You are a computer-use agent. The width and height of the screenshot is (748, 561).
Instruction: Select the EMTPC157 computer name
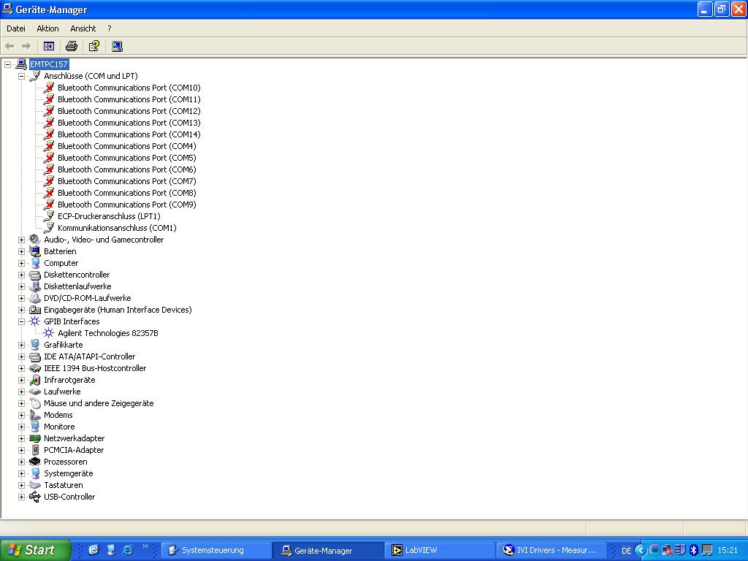tap(49, 64)
